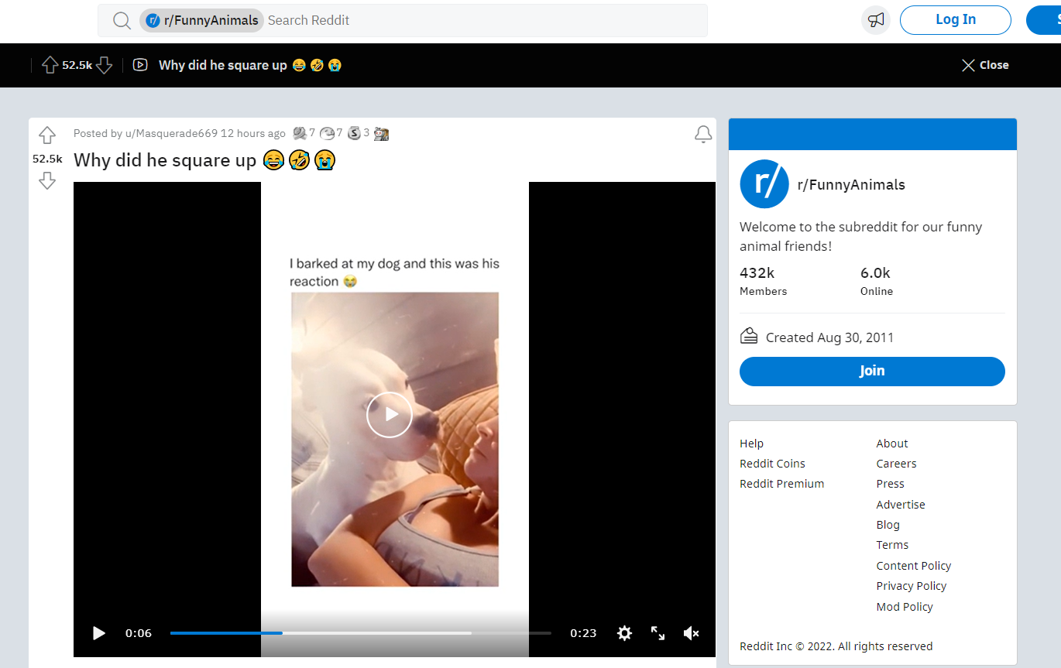Image resolution: width=1061 pixels, height=668 pixels.
Task: Open r/FunnyAnimals link in the sidebar
Action: [x=851, y=184]
